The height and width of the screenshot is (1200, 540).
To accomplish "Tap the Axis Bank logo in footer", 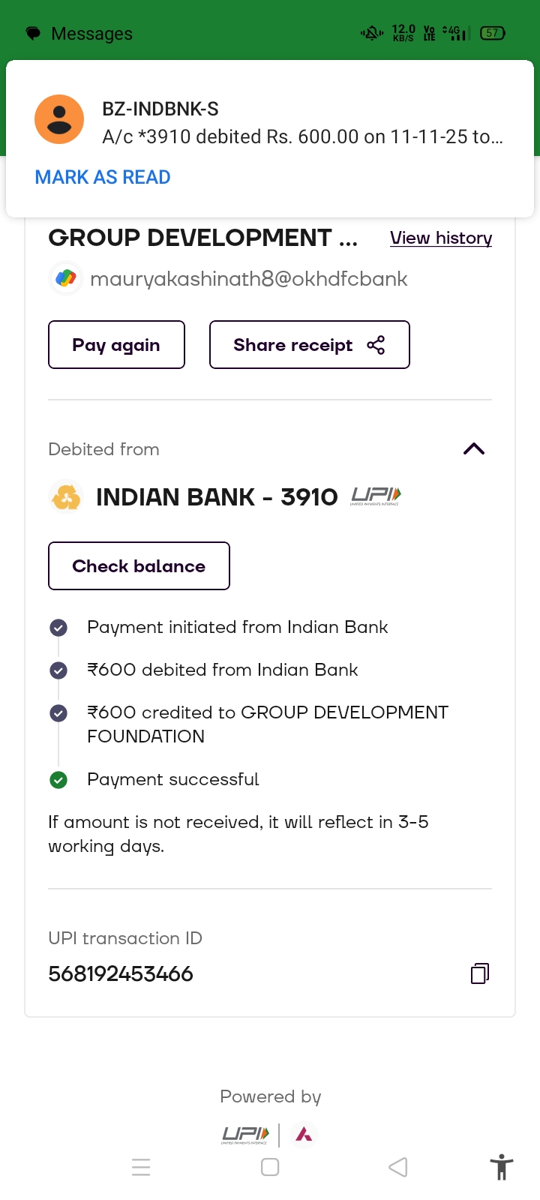I will [304, 1134].
